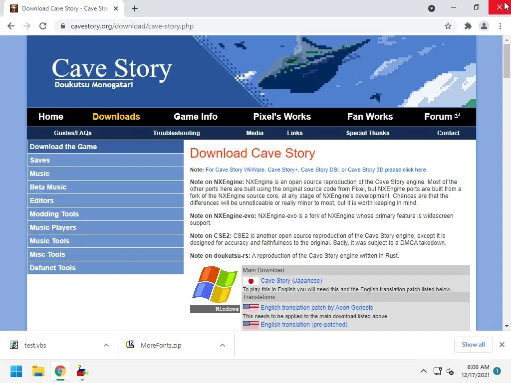Download Cave Story (Japanese)
Image resolution: width=511 pixels, height=383 pixels.
click(x=291, y=281)
